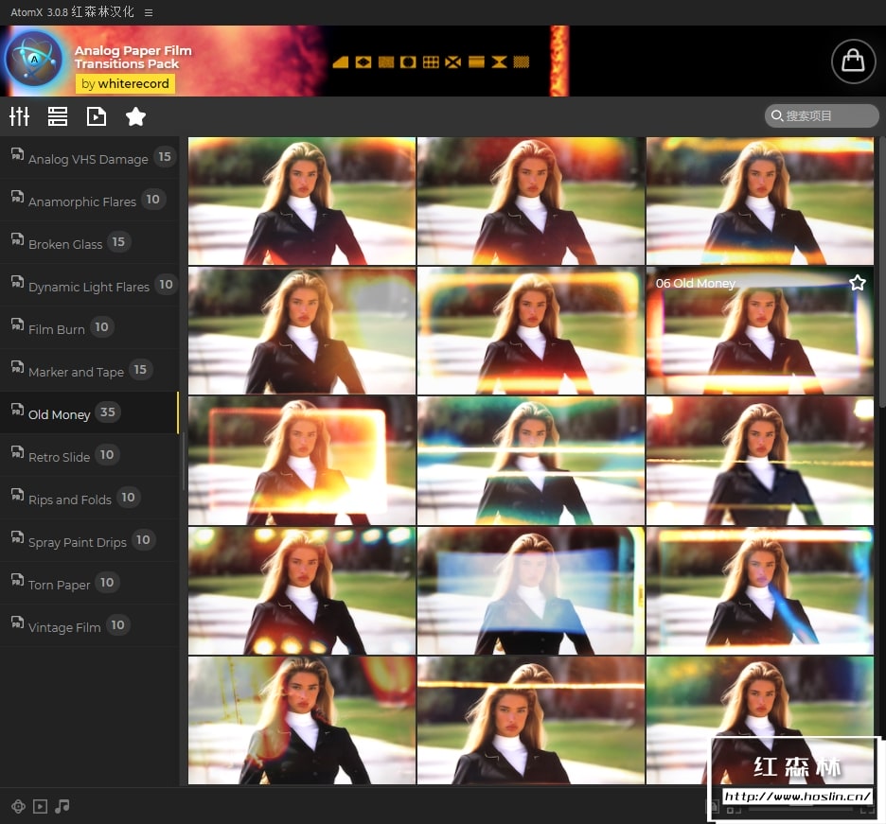Open the AtomX hamburger menu

[149, 12]
